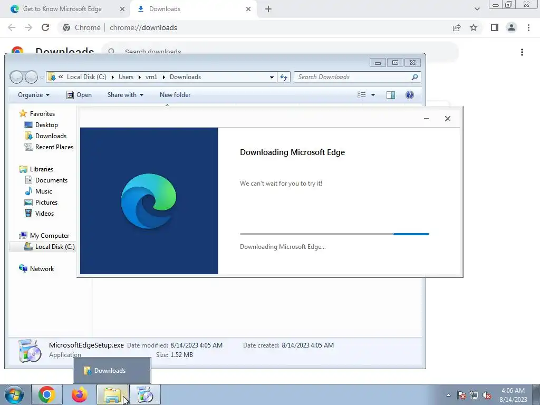Close the Edge installer dialog

tap(447, 119)
